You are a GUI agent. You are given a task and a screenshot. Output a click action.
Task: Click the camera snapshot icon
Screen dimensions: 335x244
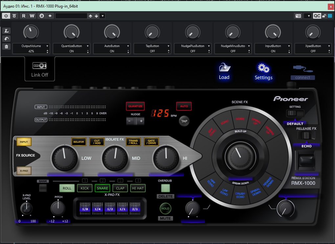[x=298, y=16]
